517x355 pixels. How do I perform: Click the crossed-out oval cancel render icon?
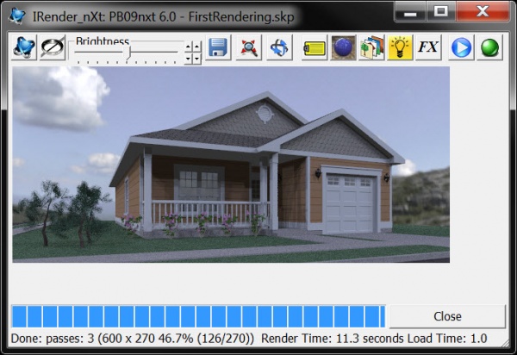click(53, 47)
